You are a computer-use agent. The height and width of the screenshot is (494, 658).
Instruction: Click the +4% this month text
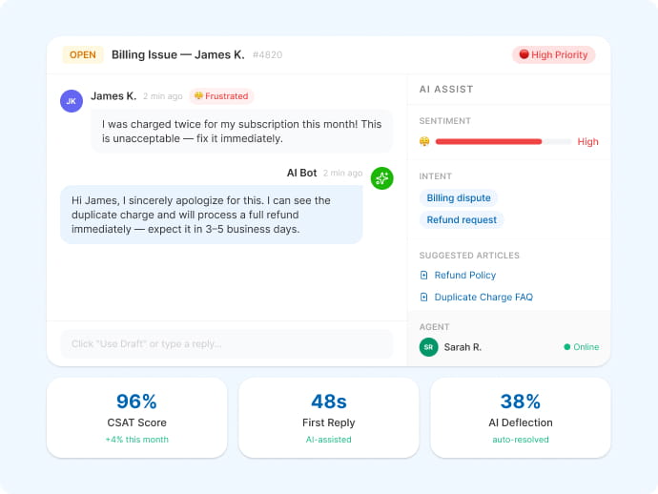coord(136,440)
